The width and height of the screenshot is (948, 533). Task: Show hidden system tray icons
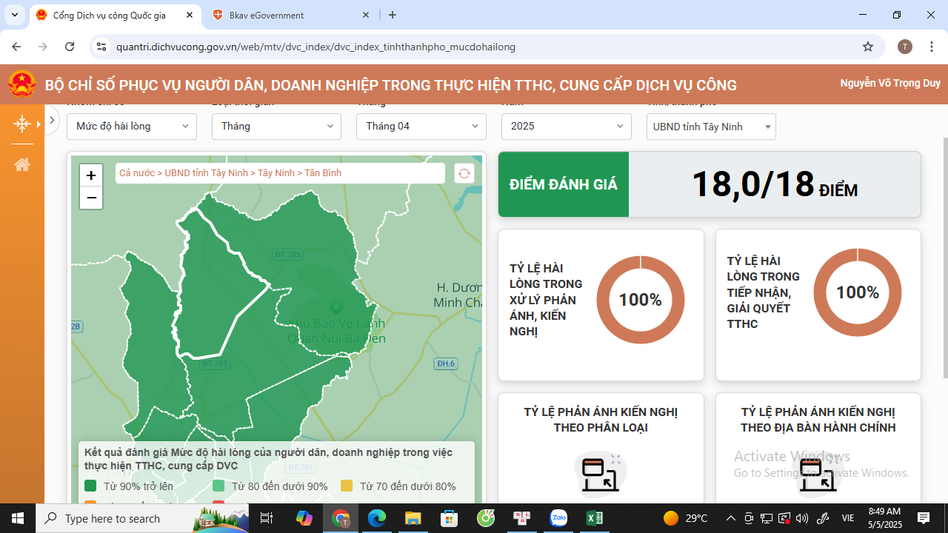click(x=731, y=518)
